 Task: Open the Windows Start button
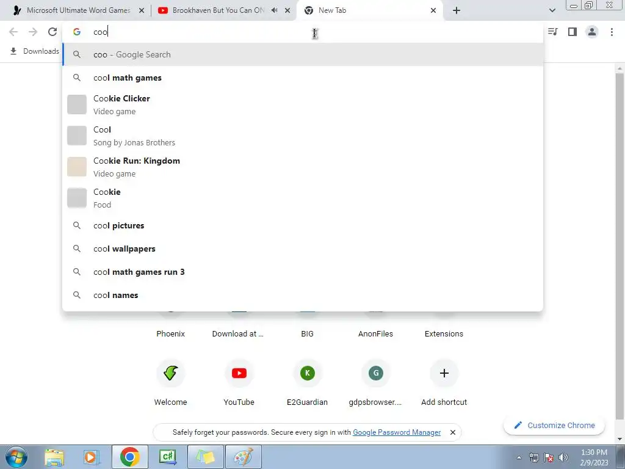point(16,457)
